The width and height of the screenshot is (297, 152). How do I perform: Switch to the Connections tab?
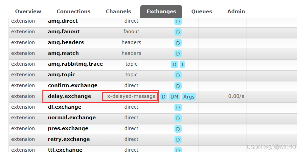click(73, 11)
